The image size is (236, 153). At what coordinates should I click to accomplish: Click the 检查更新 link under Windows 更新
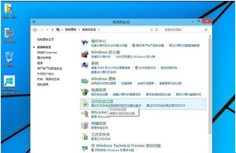coord(127,83)
